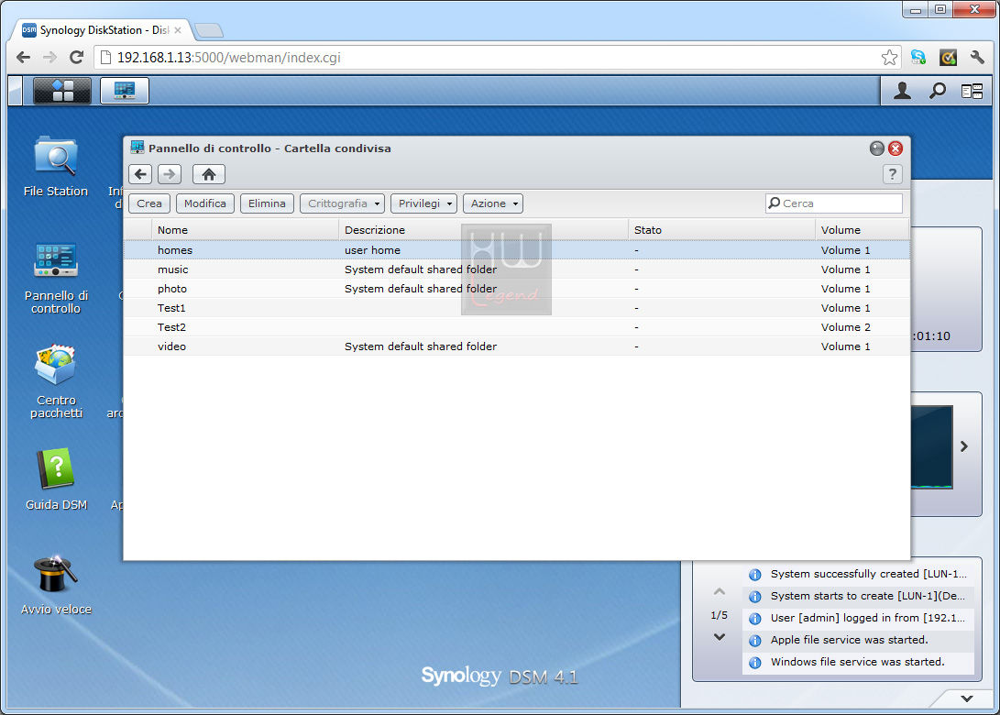Close the Chrome browser window

(x=974, y=9)
